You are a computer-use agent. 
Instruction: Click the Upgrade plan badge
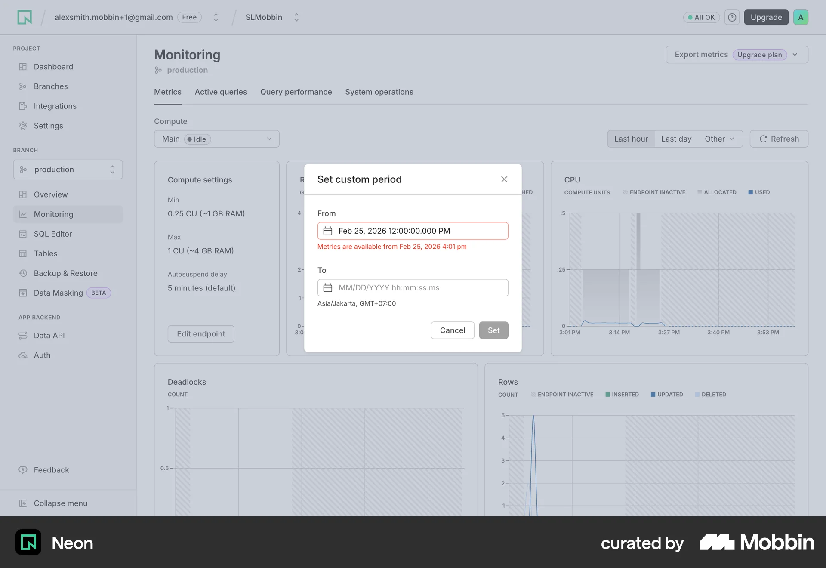pos(760,55)
